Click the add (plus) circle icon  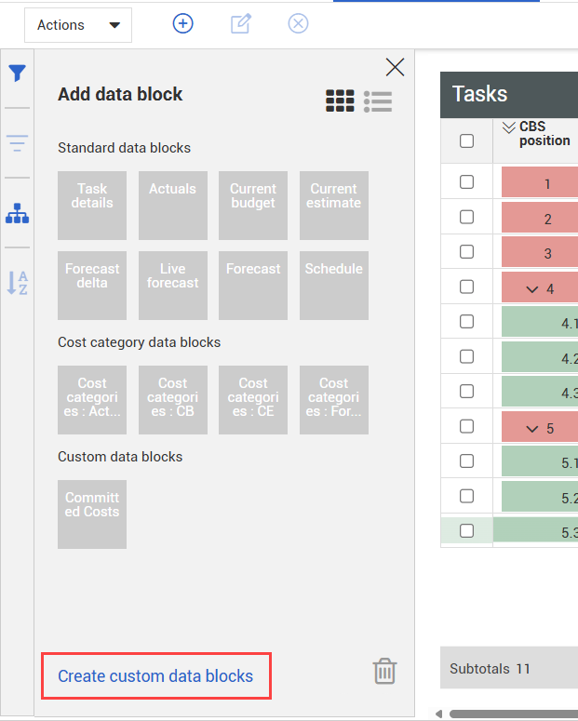point(183,24)
